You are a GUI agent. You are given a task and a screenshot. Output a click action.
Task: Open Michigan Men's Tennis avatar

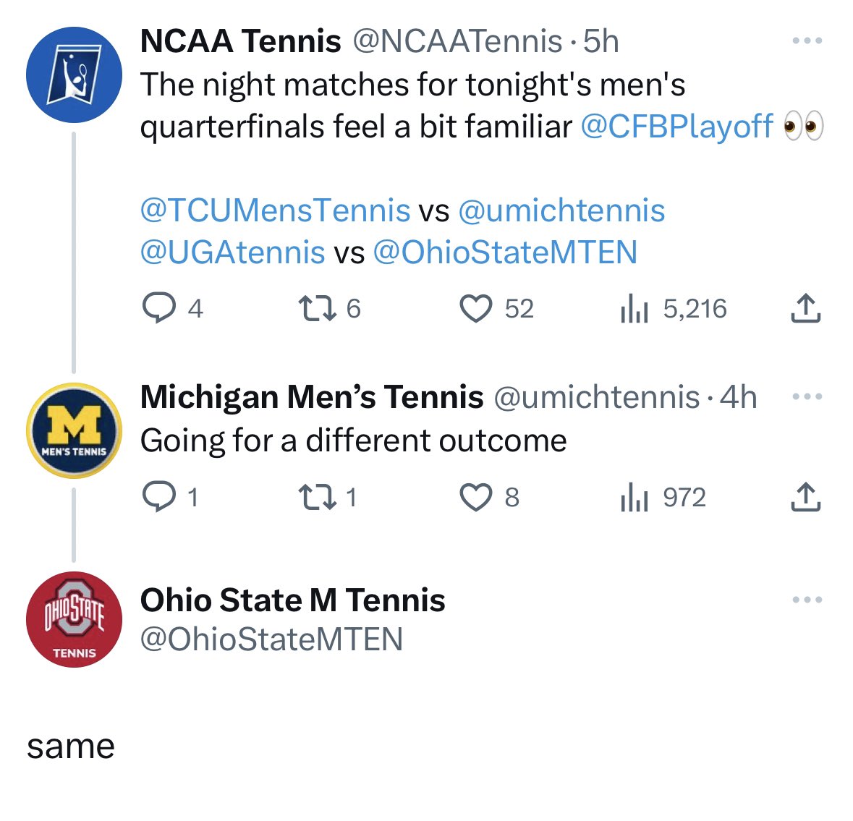click(x=74, y=430)
